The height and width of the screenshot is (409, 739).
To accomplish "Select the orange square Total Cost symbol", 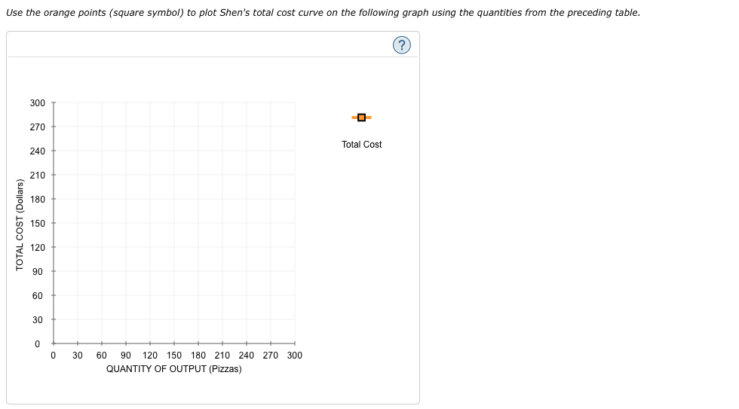I will tap(361, 118).
